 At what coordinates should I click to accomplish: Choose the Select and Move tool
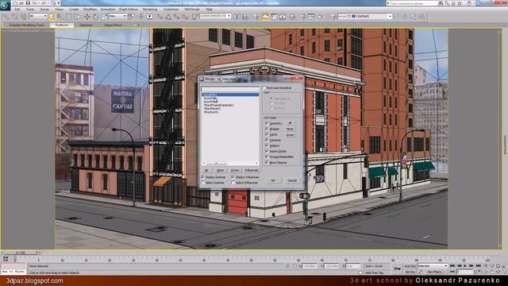(x=87, y=17)
